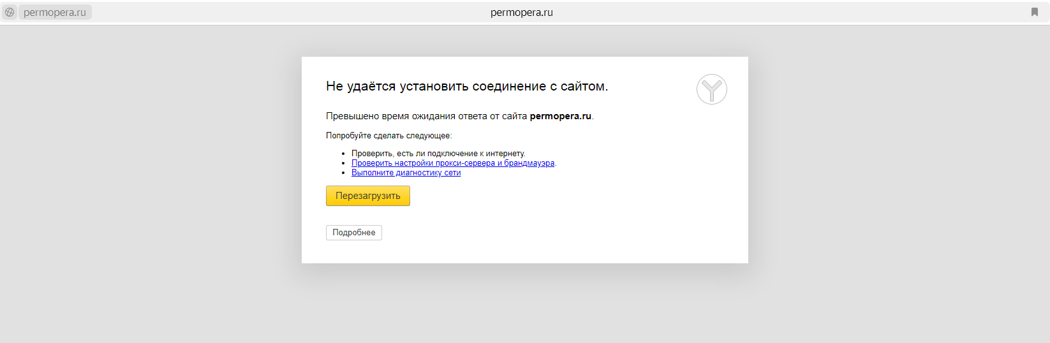The image size is (1050, 343).
Task: Click the word 'сети' in diagnostics link
Action: tap(452, 173)
